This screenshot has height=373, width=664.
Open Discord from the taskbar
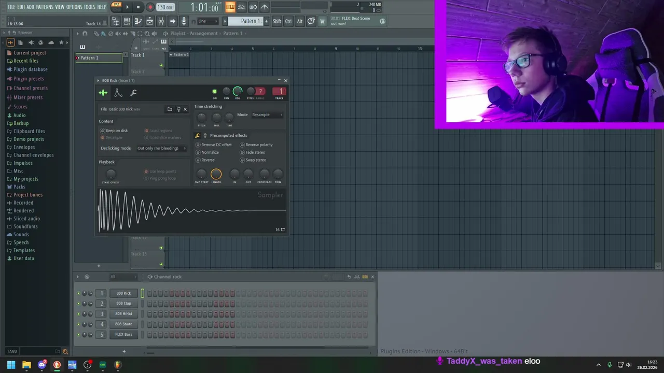coord(42,365)
